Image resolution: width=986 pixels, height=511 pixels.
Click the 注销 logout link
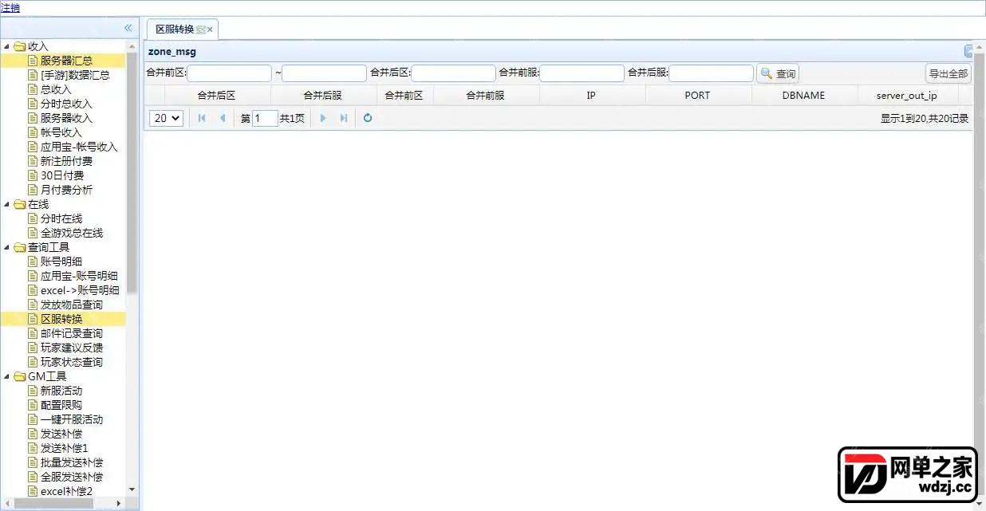point(10,8)
